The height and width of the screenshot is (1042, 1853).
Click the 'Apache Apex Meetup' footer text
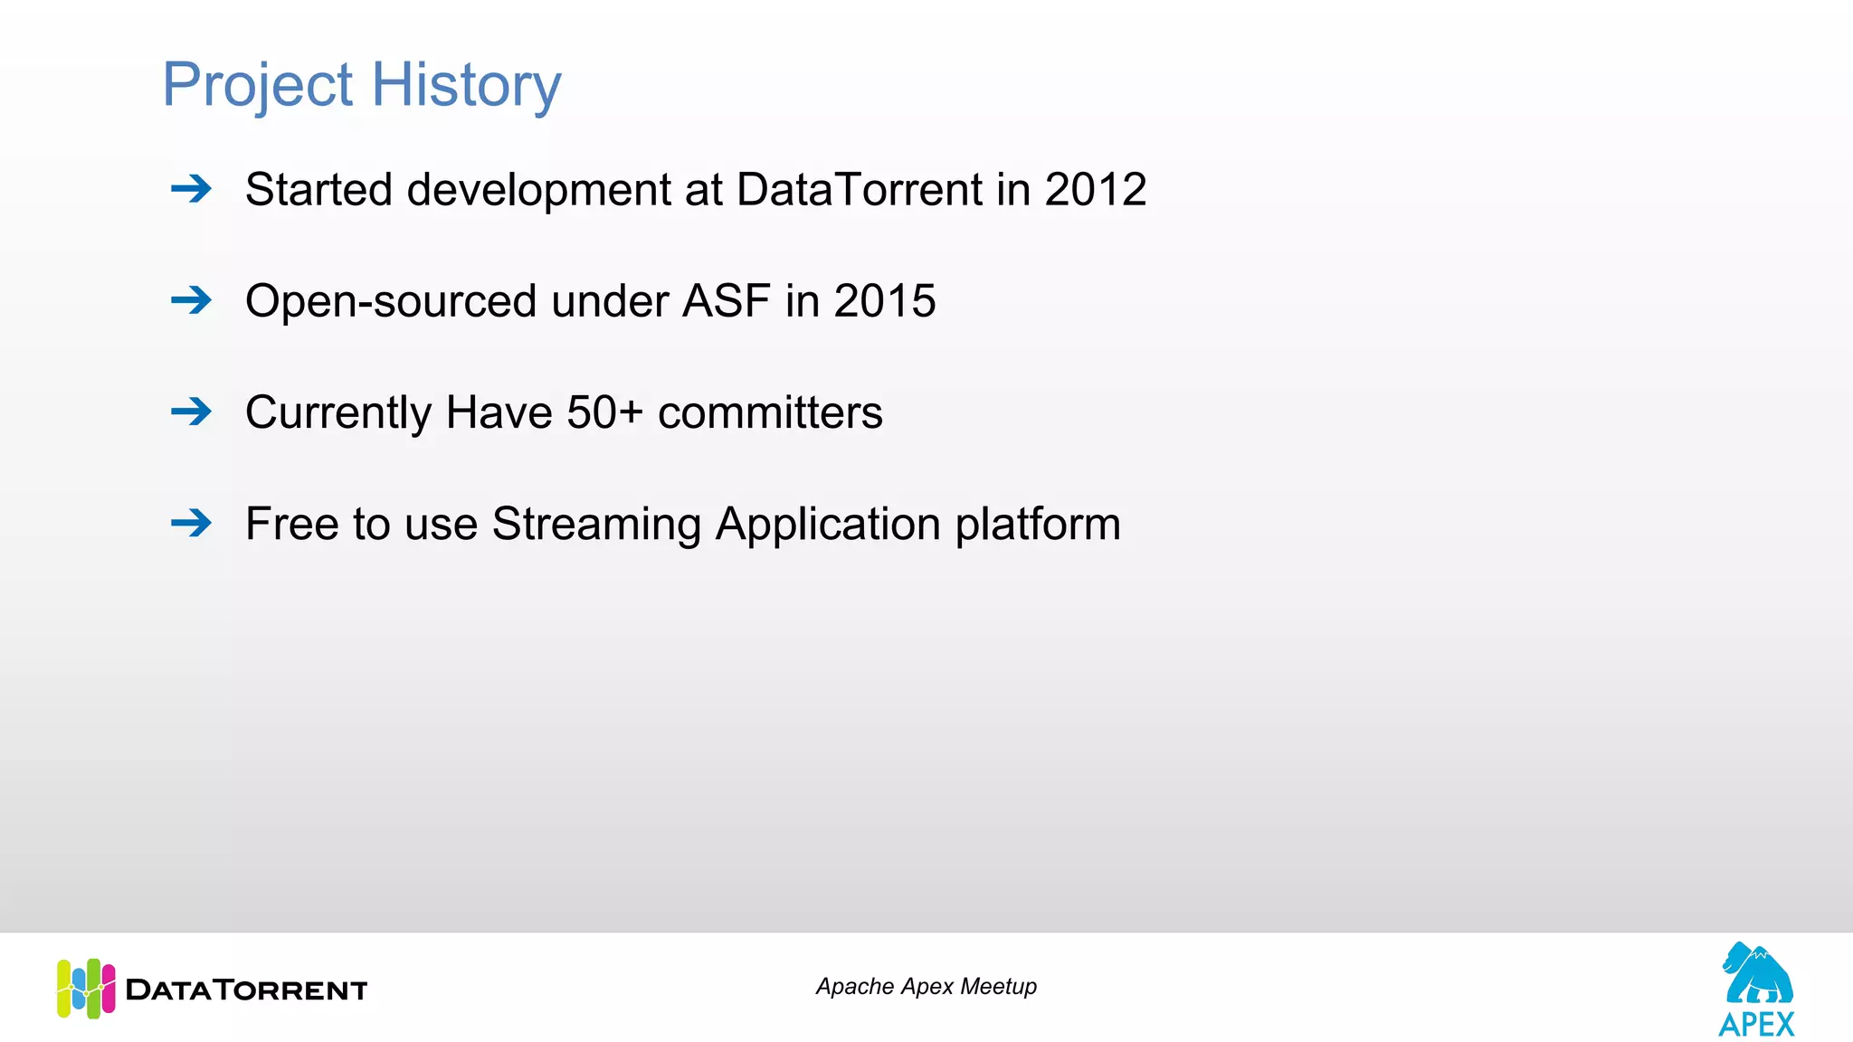(926, 986)
